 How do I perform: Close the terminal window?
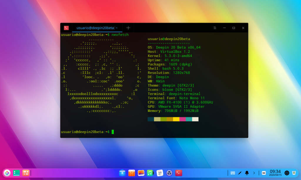[x=243, y=28]
